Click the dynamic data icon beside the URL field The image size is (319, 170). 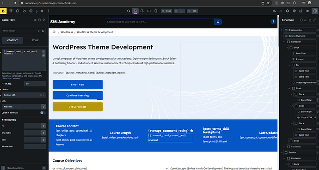tap(43, 107)
